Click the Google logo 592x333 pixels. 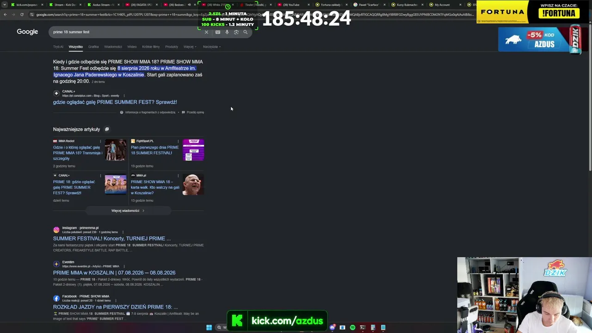27,32
